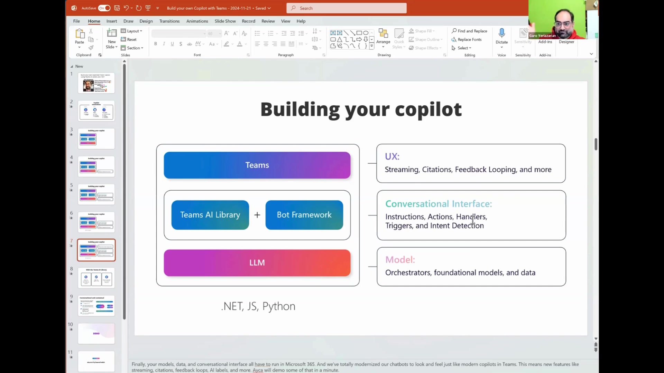Image resolution: width=664 pixels, height=373 pixels.
Task: Click the Arrange objects icon
Action: point(383,34)
